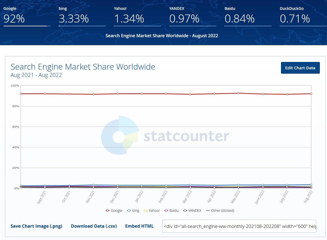Click the June 2022 axis label
This screenshot has height=240, width=327.
(x=259, y=197)
